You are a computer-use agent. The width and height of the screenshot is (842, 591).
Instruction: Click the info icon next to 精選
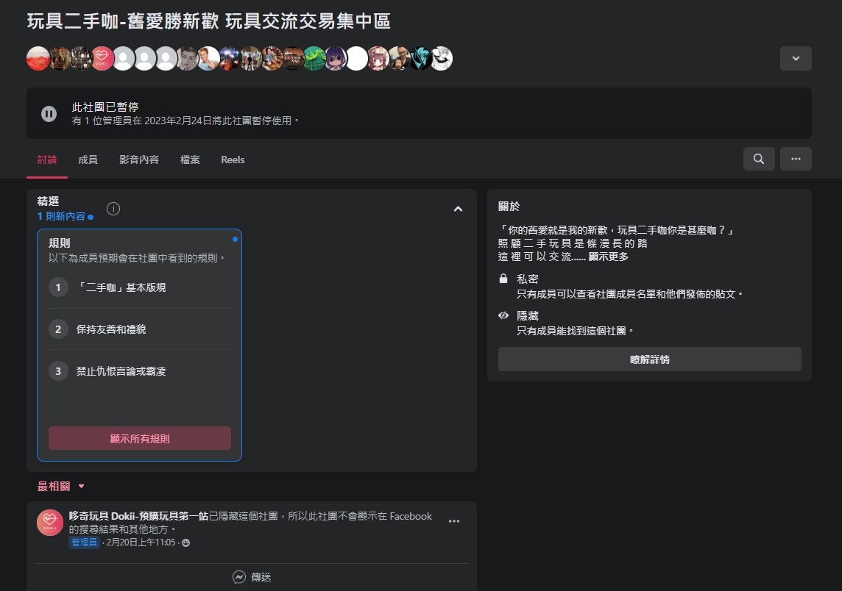click(113, 209)
